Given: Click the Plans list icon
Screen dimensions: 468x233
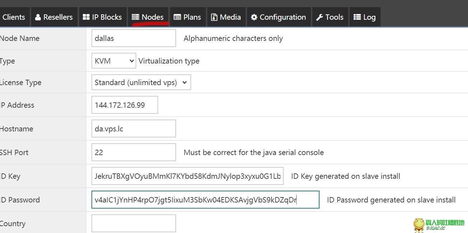Looking at the screenshot, I should point(177,17).
